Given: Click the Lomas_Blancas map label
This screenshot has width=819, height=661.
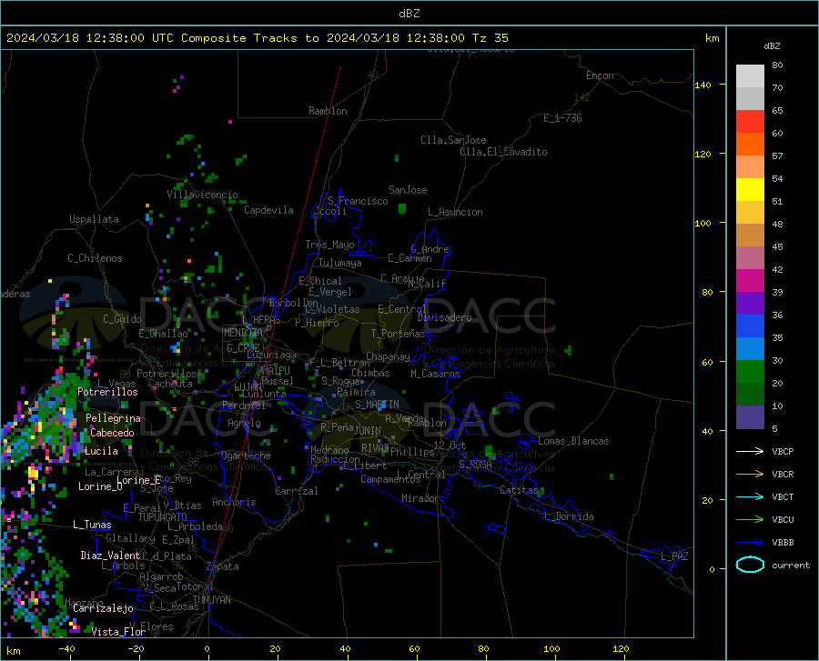Looking at the screenshot, I should pos(573,441).
